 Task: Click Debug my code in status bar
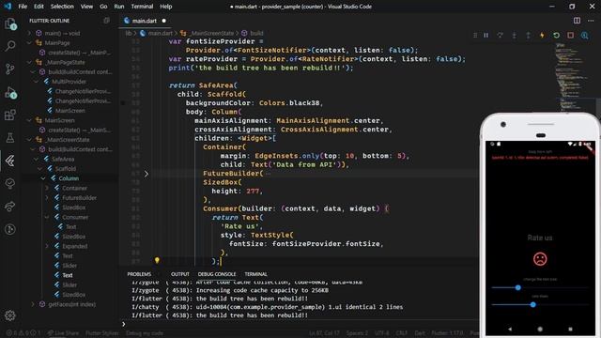point(144,333)
